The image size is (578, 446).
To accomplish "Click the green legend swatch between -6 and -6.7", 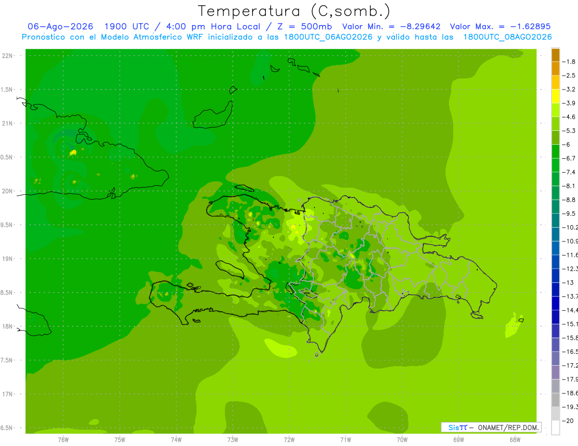I will coord(555,151).
